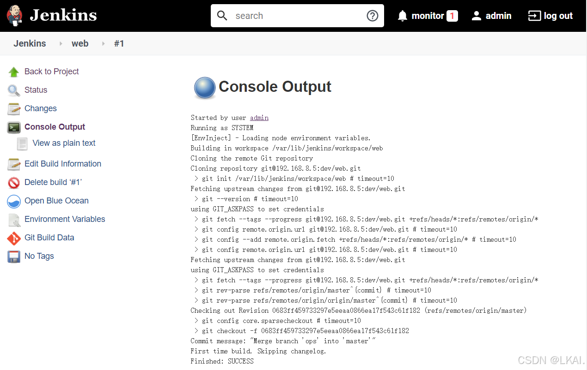Click #1 in the breadcrumb
Viewport: 587px width, 370px height.
coord(119,43)
